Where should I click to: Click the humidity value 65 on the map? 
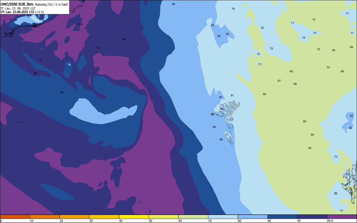[310, 148]
